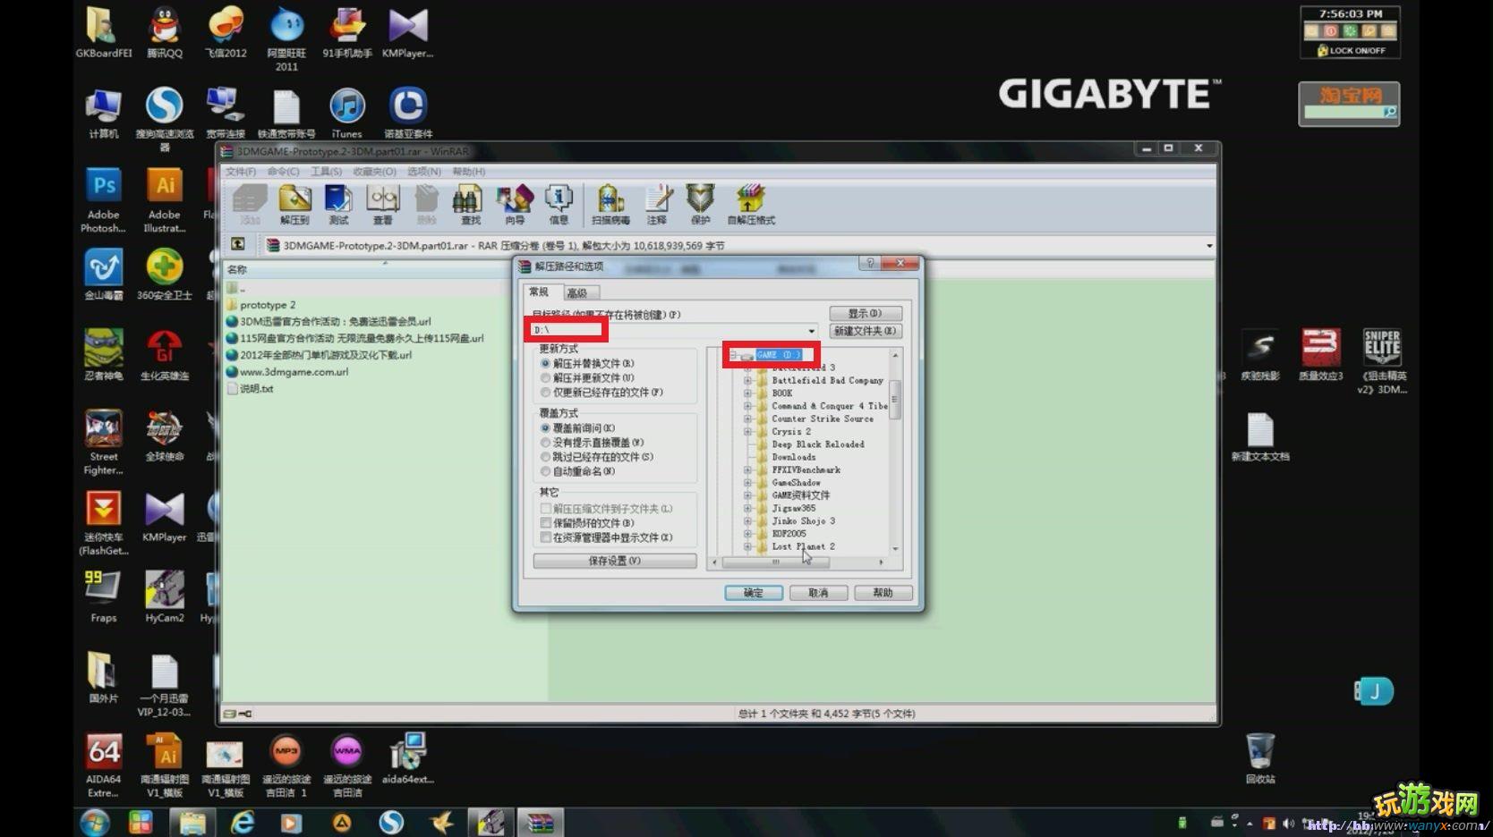Click the Extract To (解压到) toolbar icon

tap(294, 204)
